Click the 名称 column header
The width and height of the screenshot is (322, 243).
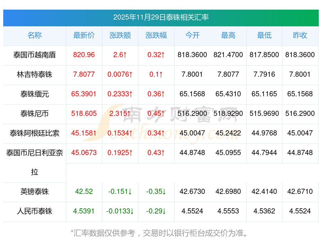(34, 36)
